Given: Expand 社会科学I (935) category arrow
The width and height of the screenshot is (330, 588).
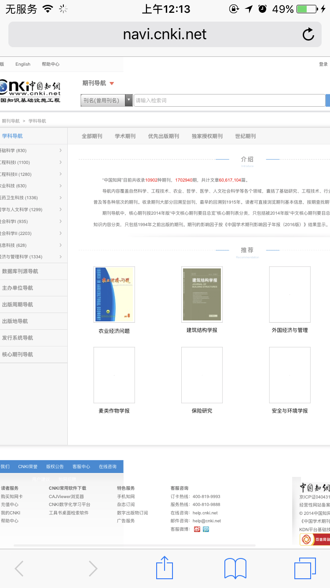Looking at the screenshot, I should point(60,221).
